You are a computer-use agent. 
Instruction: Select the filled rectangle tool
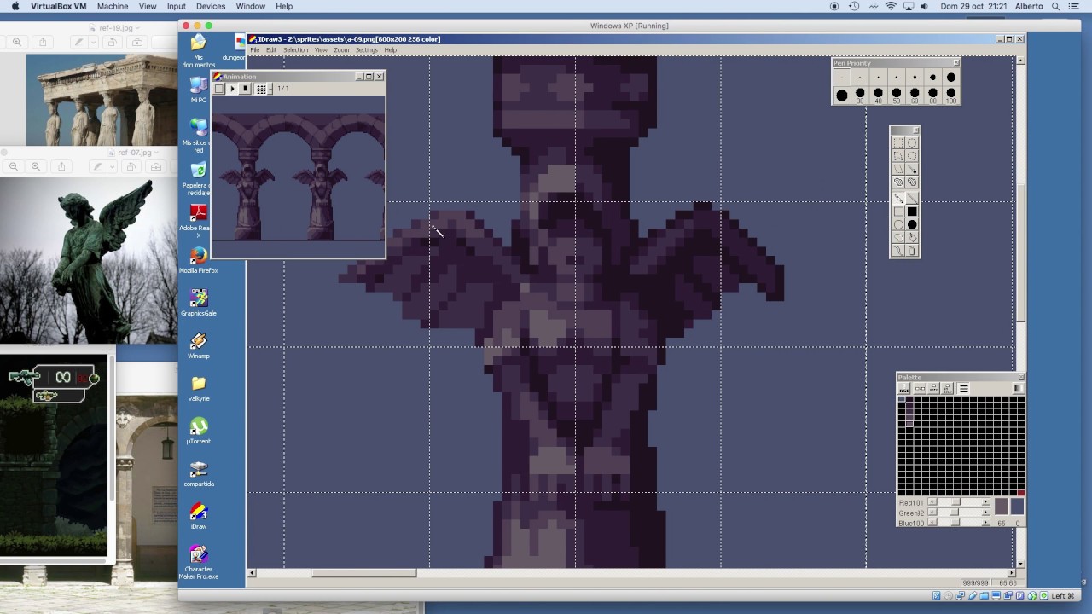coord(912,211)
